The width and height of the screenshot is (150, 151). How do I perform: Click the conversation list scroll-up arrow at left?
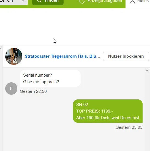(x=1, y=48)
